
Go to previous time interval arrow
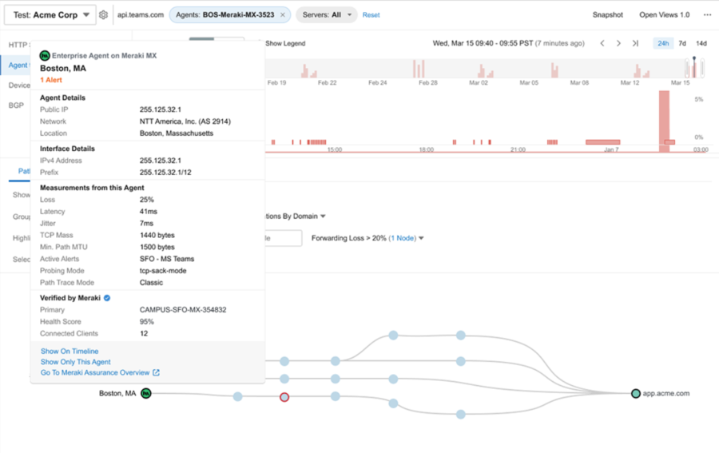click(602, 43)
